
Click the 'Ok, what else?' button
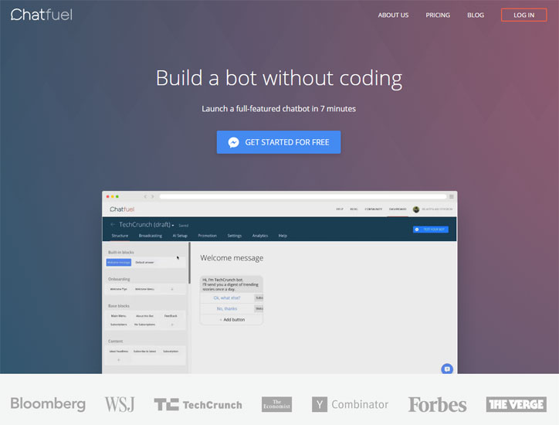coord(227,297)
